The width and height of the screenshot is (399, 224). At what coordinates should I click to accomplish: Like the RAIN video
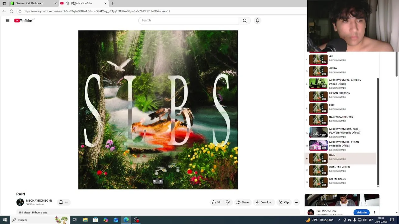pos(216,202)
